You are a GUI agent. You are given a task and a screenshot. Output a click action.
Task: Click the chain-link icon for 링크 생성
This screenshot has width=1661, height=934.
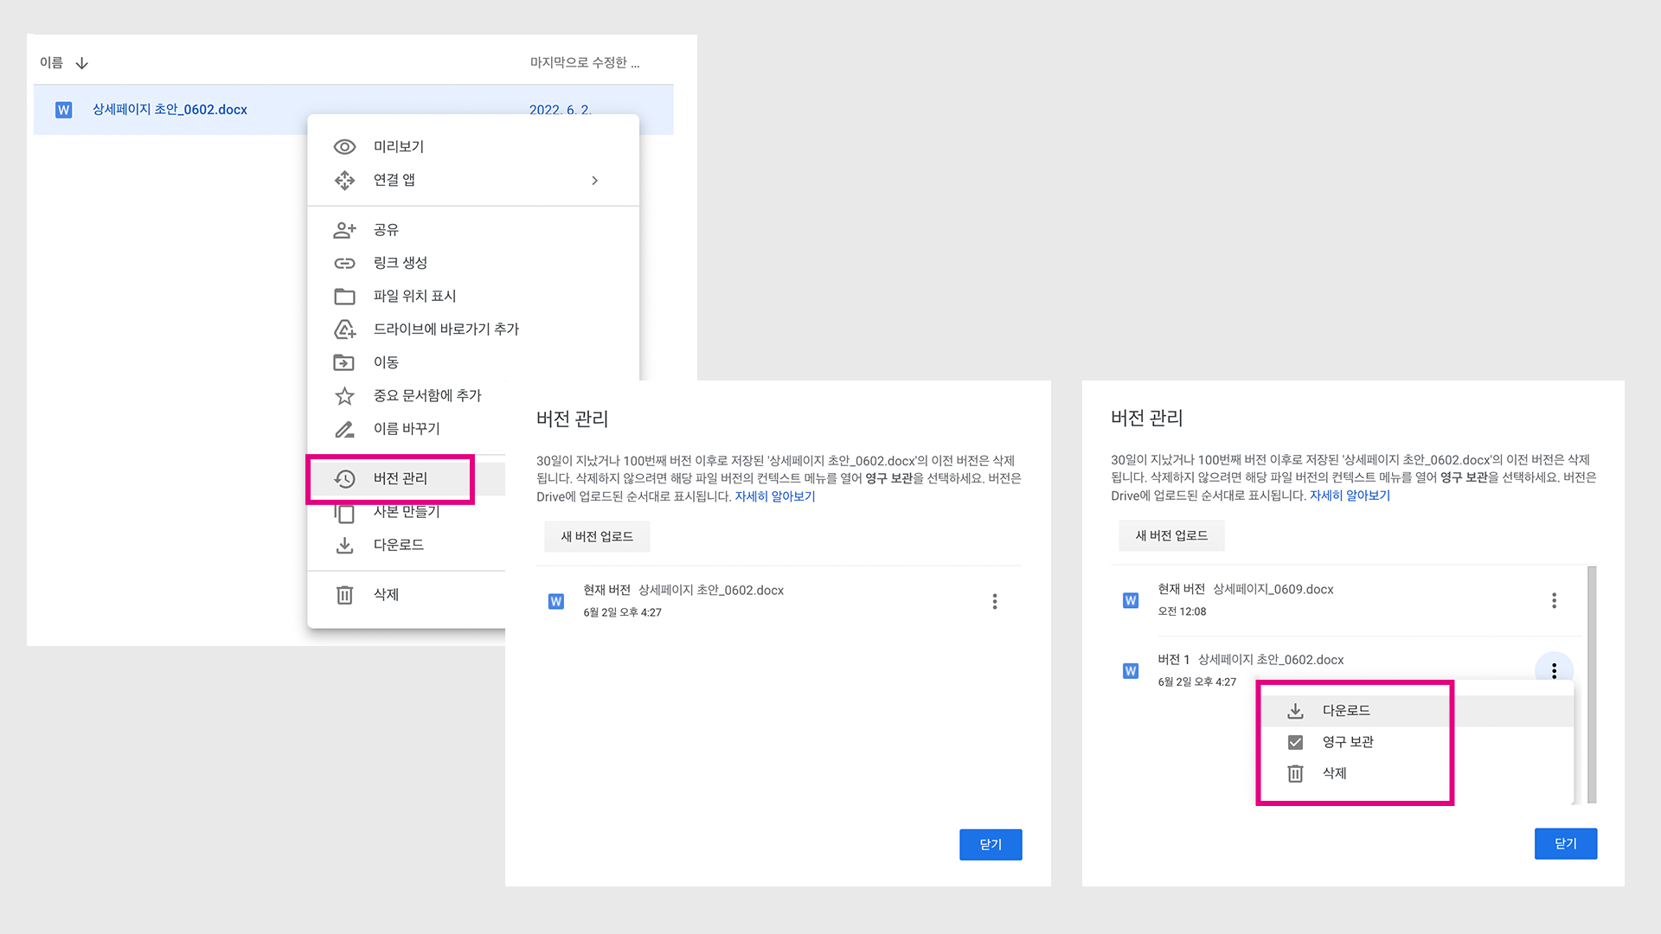pos(345,262)
